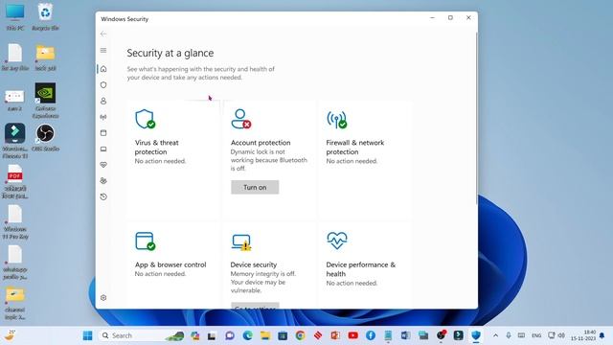Screen dimensions: 613x345
Task: Open Device performance & health heading
Action: tap(360, 269)
